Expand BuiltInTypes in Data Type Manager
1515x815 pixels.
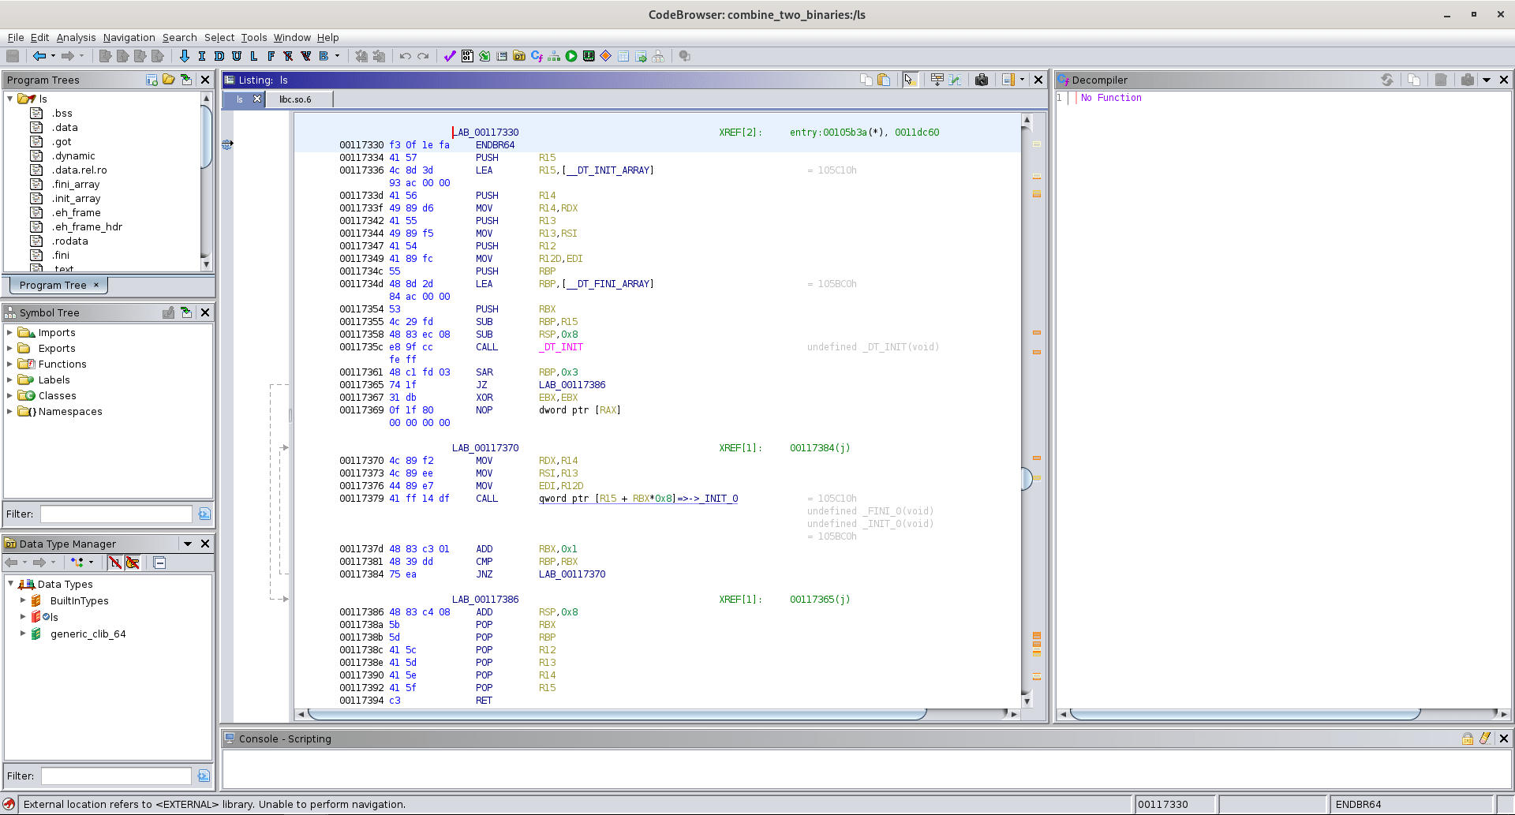[x=23, y=600]
